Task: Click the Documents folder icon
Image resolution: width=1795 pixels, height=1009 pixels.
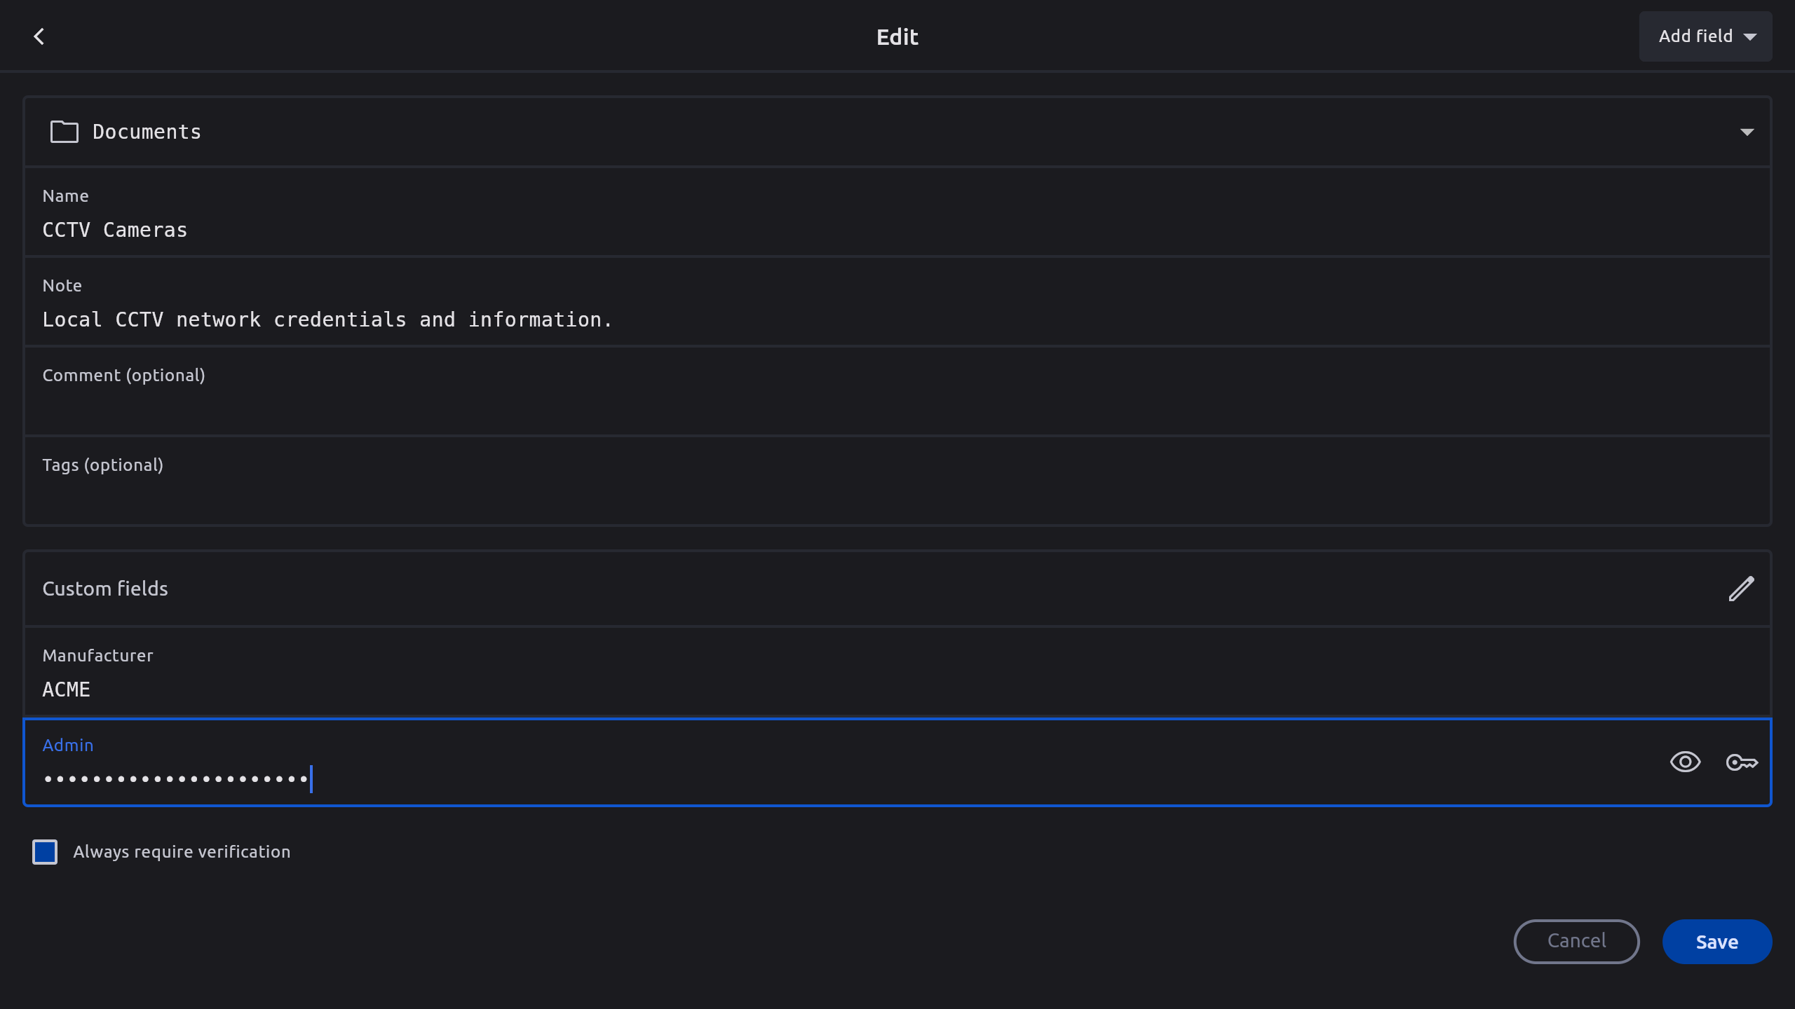Action: click(x=64, y=132)
